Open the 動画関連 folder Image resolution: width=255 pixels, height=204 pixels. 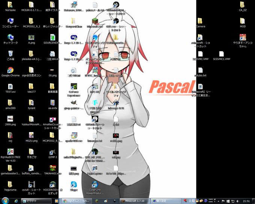coord(52,88)
